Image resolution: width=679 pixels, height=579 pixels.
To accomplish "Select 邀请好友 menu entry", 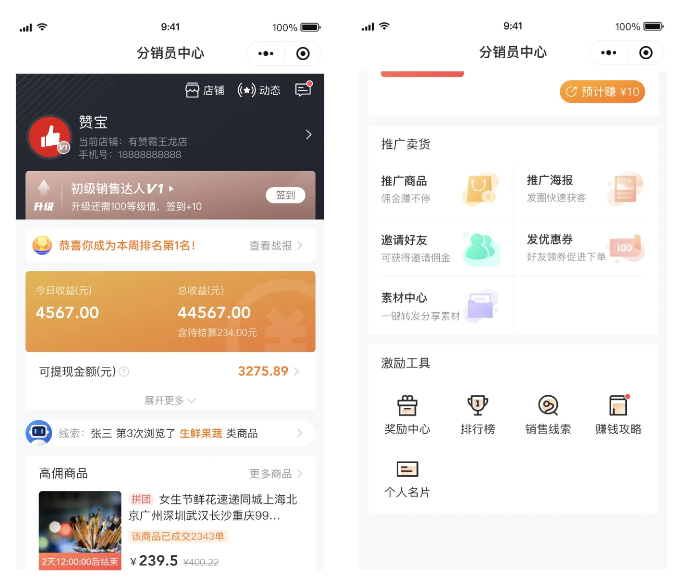I will pos(440,248).
